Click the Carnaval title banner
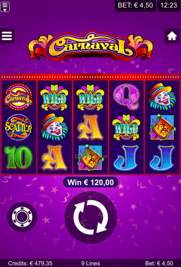The height and width of the screenshot is (267, 181). (x=91, y=46)
